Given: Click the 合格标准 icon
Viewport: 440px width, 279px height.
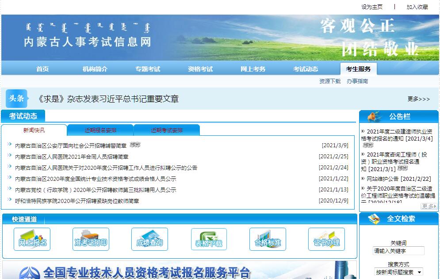Looking at the screenshot, I should pyautogui.click(x=268, y=239).
